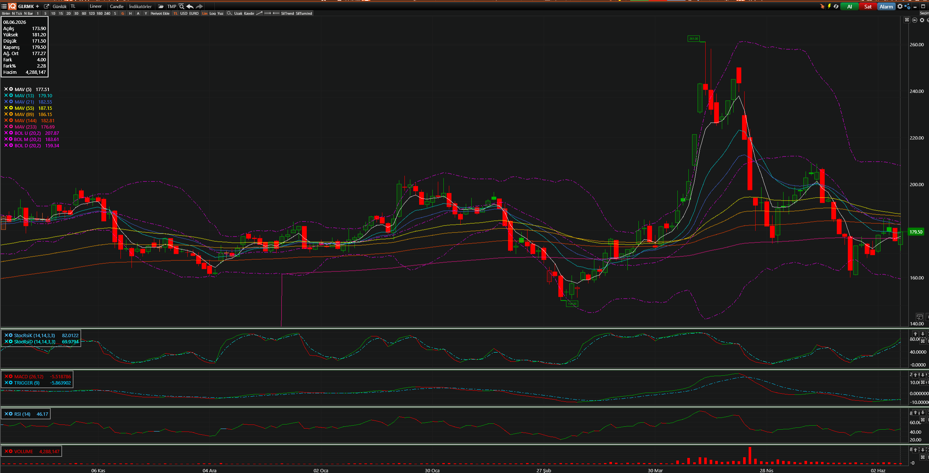The height and width of the screenshot is (473, 929).
Task: Select the zoom magnifier tool
Action: click(x=229, y=13)
